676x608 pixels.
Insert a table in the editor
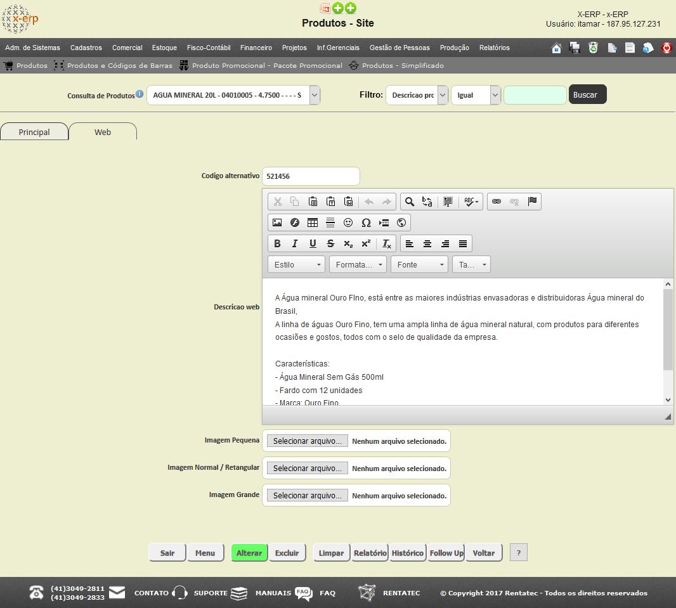coord(313,223)
